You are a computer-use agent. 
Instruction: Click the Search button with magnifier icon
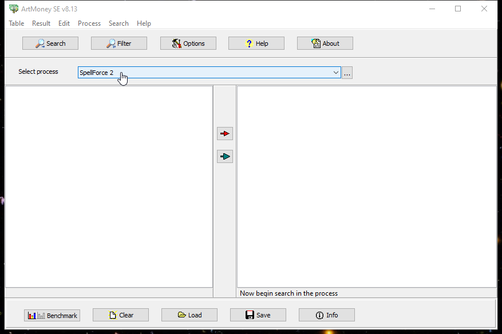tap(50, 43)
